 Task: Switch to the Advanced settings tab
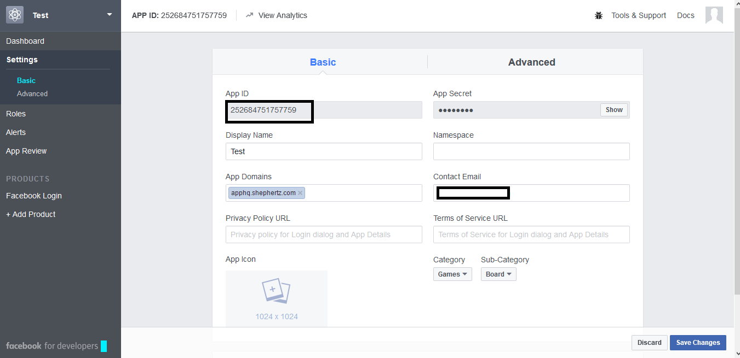(x=531, y=62)
